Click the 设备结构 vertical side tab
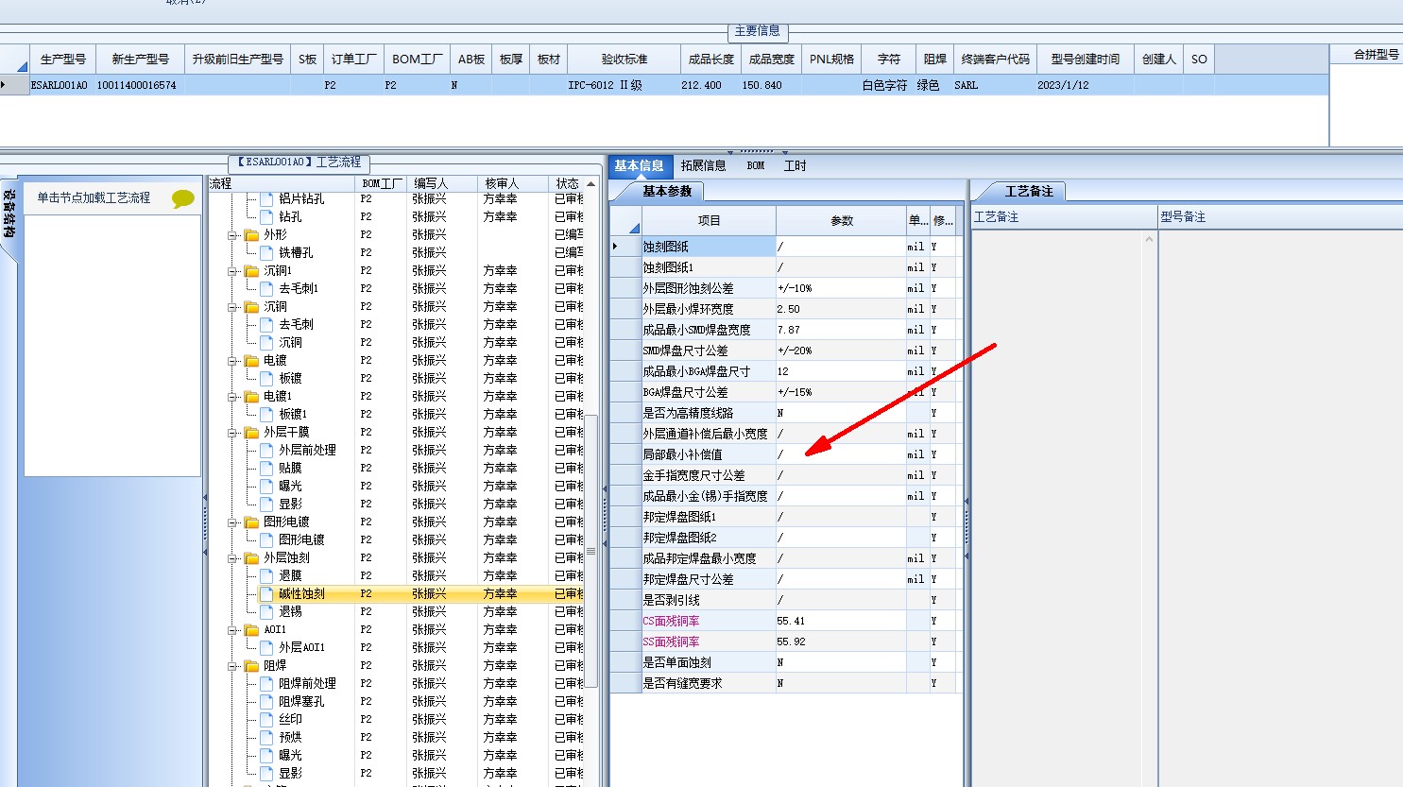The height and width of the screenshot is (787, 1403). click(9, 214)
